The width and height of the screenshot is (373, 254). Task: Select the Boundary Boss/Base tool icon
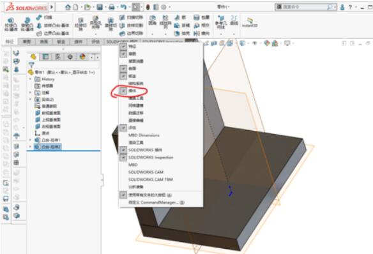click(39, 33)
